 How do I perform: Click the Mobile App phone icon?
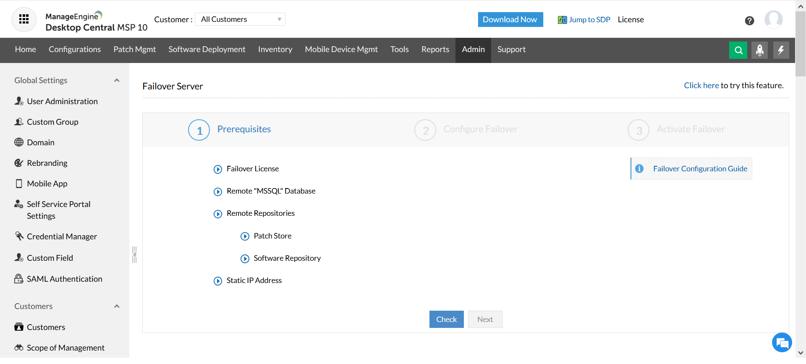(19, 183)
